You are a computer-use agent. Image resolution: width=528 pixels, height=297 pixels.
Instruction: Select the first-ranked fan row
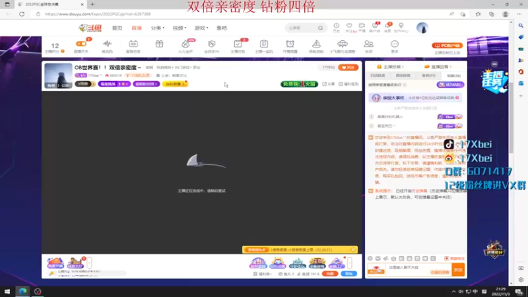(x=416, y=117)
